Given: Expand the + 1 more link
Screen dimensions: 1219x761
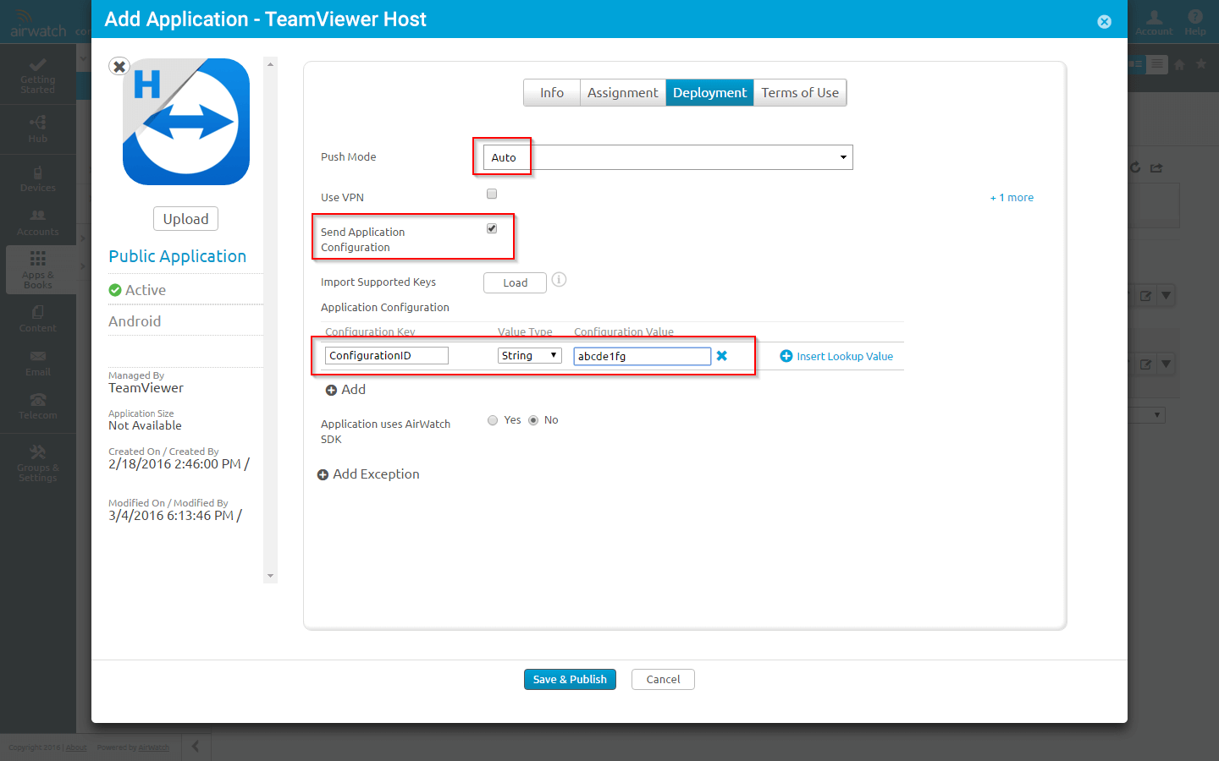Looking at the screenshot, I should click(x=1012, y=198).
